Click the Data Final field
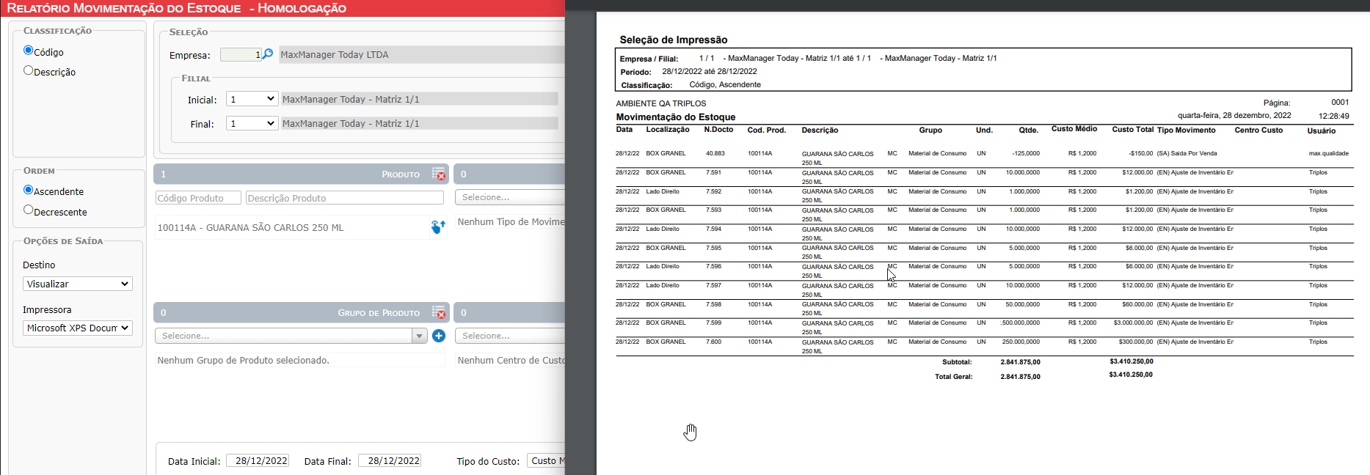Screen dimensions: 1370x475 point(390,460)
